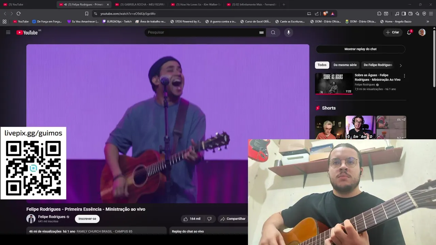
Task: Open the Short showing G Em Am D chords
Action: 360,127
